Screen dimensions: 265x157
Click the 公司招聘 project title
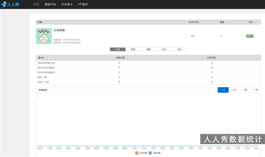pos(59,30)
